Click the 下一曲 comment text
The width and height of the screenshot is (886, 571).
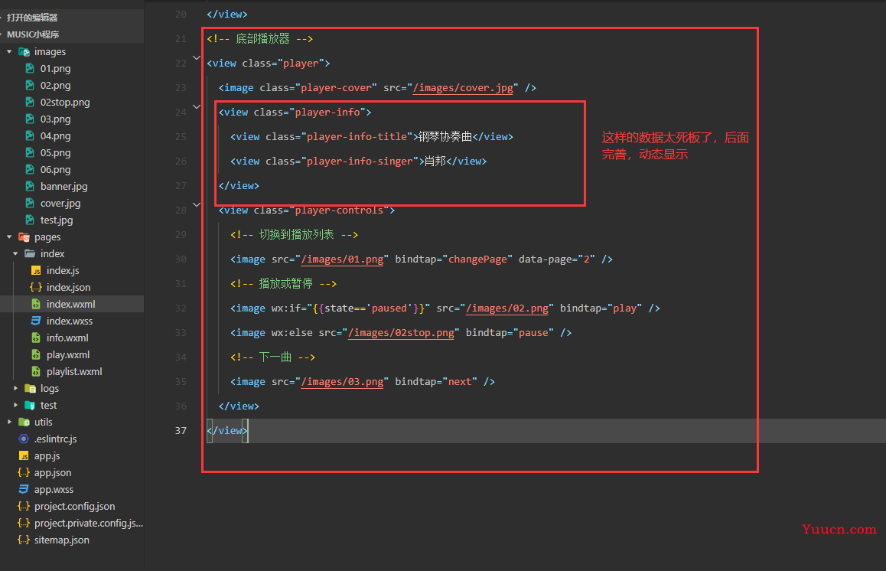tap(275, 357)
